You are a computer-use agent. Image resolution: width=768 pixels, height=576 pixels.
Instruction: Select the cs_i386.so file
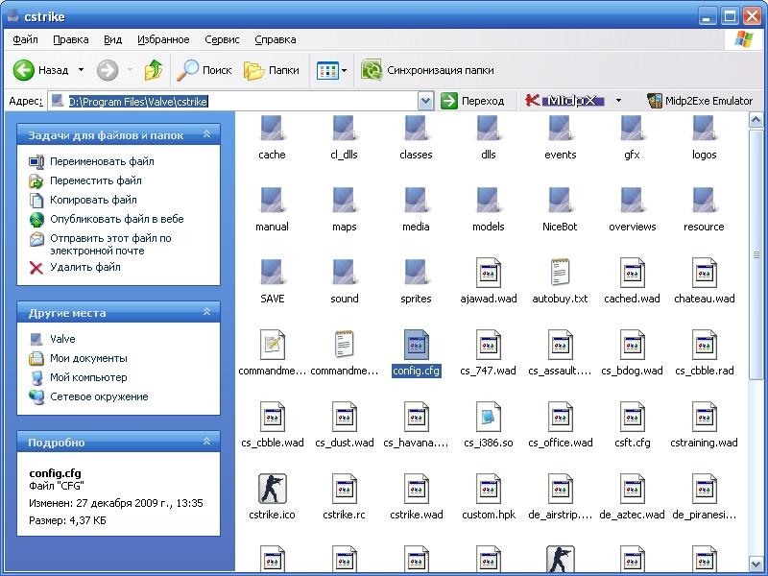coord(489,425)
